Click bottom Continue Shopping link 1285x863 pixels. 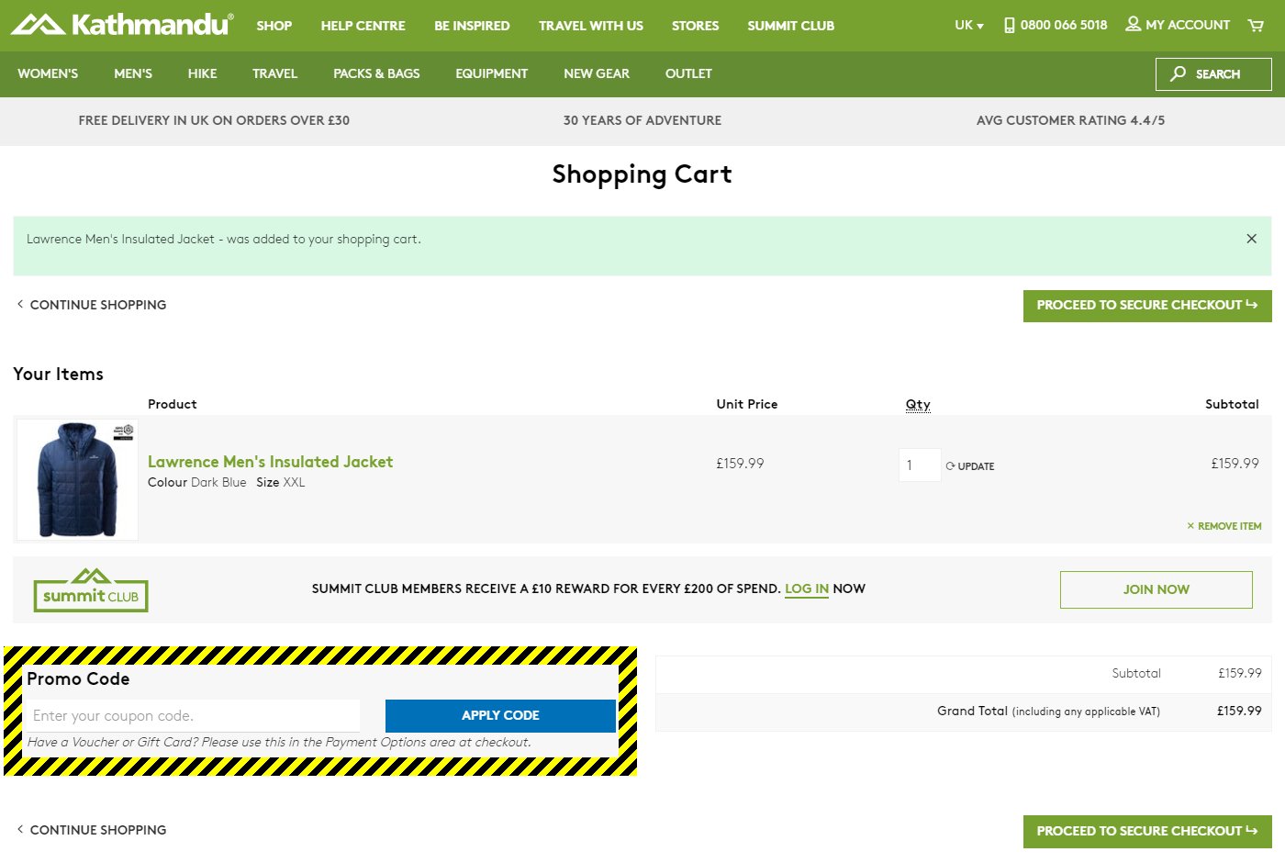[92, 830]
